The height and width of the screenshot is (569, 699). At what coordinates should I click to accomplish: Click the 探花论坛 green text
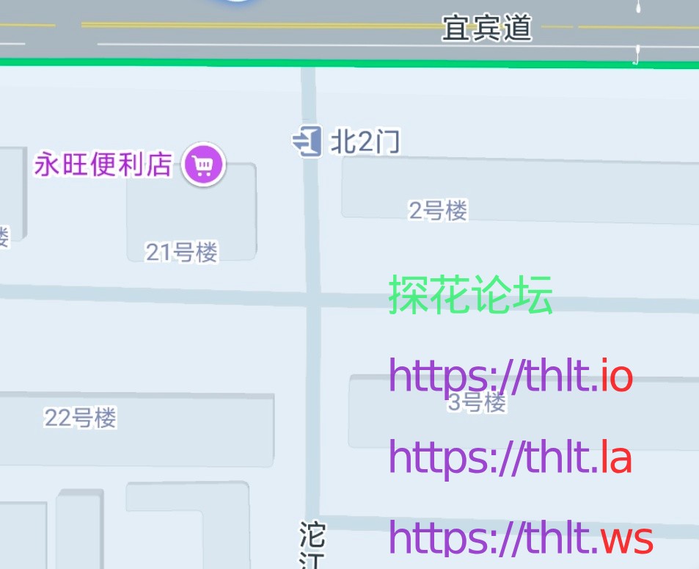tap(470, 295)
